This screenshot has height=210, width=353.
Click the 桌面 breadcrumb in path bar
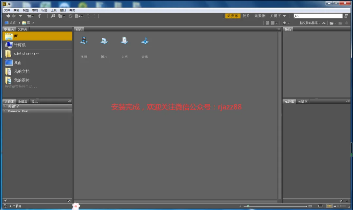pyautogui.click(x=10, y=23)
